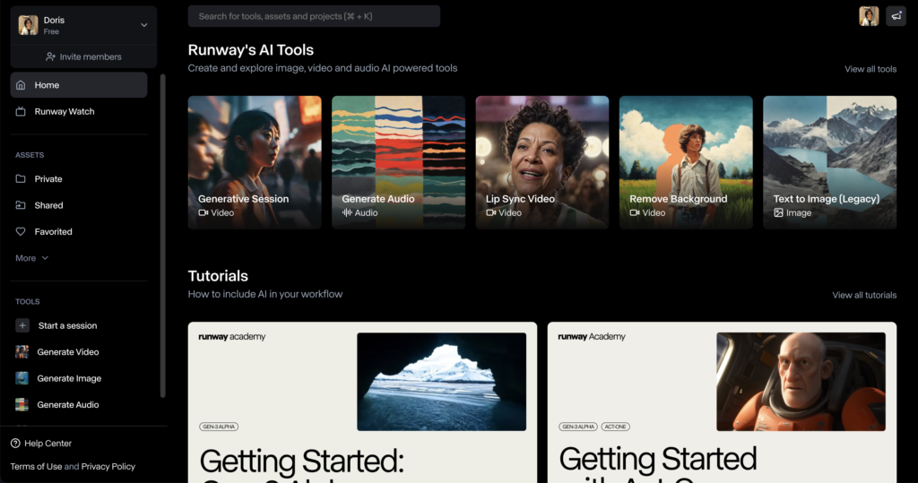Click the Generate Audio tool icon in sidebar
This screenshot has height=483, width=918.
point(22,405)
